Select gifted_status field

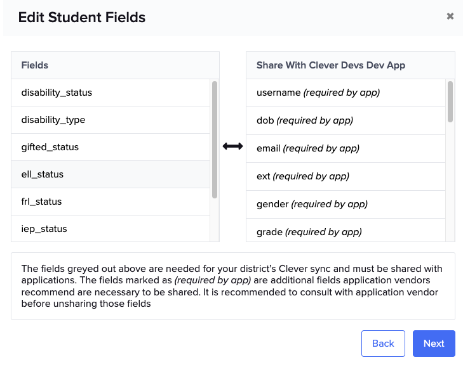[x=111, y=147]
